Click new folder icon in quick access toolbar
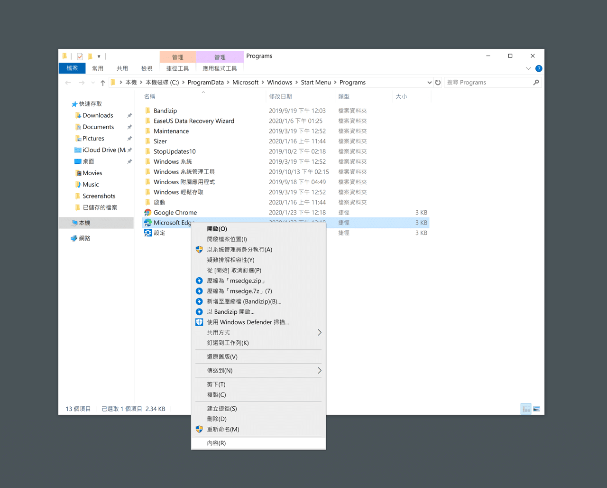Viewport: 607px width, 488px height. click(x=90, y=56)
